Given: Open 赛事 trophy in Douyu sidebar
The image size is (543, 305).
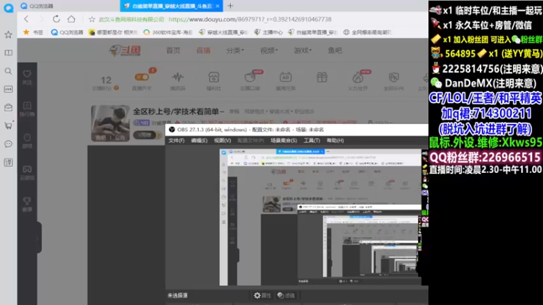Looking at the screenshot, I should tap(27, 205).
